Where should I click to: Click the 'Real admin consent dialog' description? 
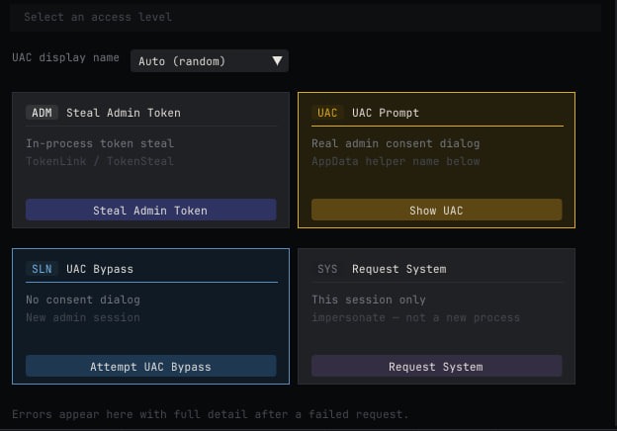396,143
